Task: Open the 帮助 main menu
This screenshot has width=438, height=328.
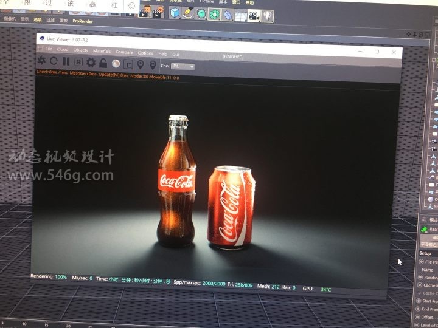Action: coord(249,2)
